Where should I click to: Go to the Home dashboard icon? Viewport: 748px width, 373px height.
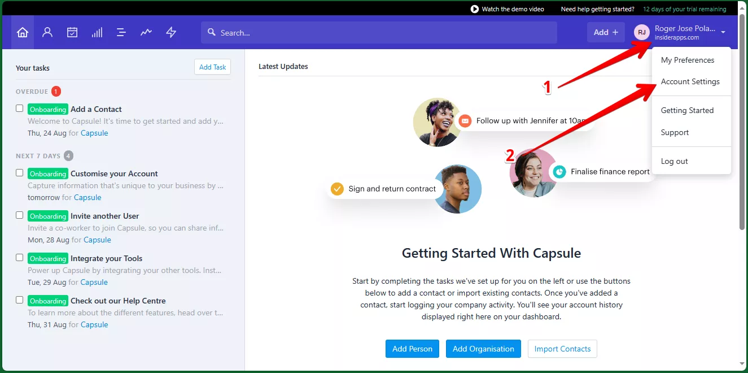point(23,32)
